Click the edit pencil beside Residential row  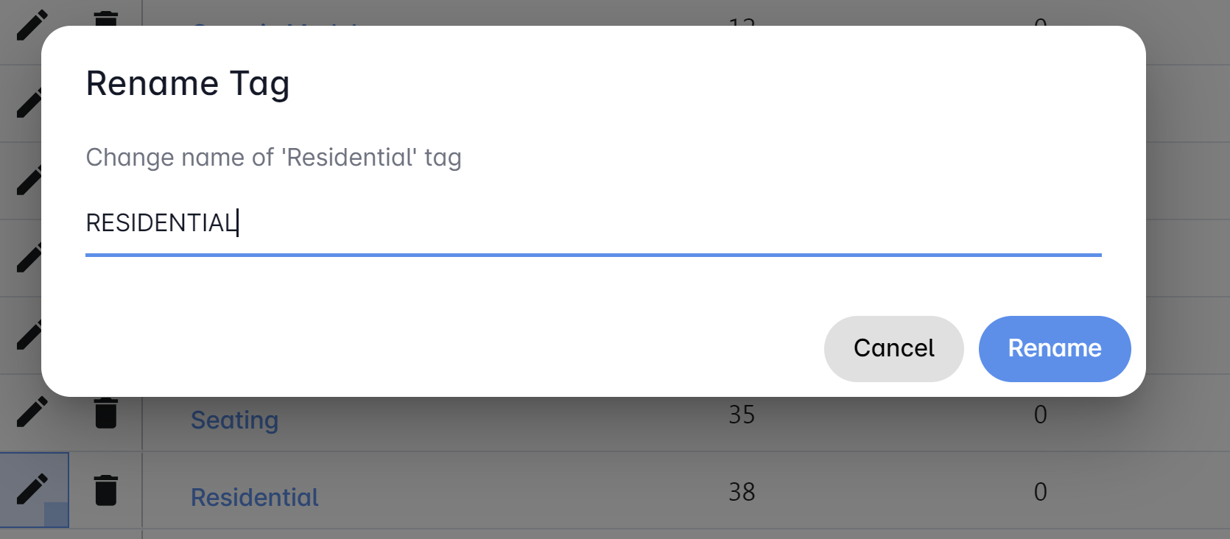(32, 490)
